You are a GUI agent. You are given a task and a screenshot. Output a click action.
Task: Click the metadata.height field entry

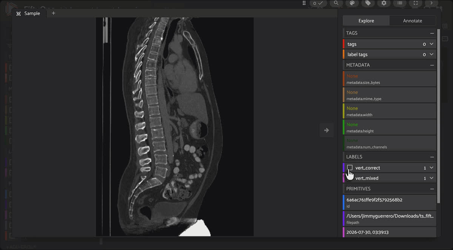390,127
